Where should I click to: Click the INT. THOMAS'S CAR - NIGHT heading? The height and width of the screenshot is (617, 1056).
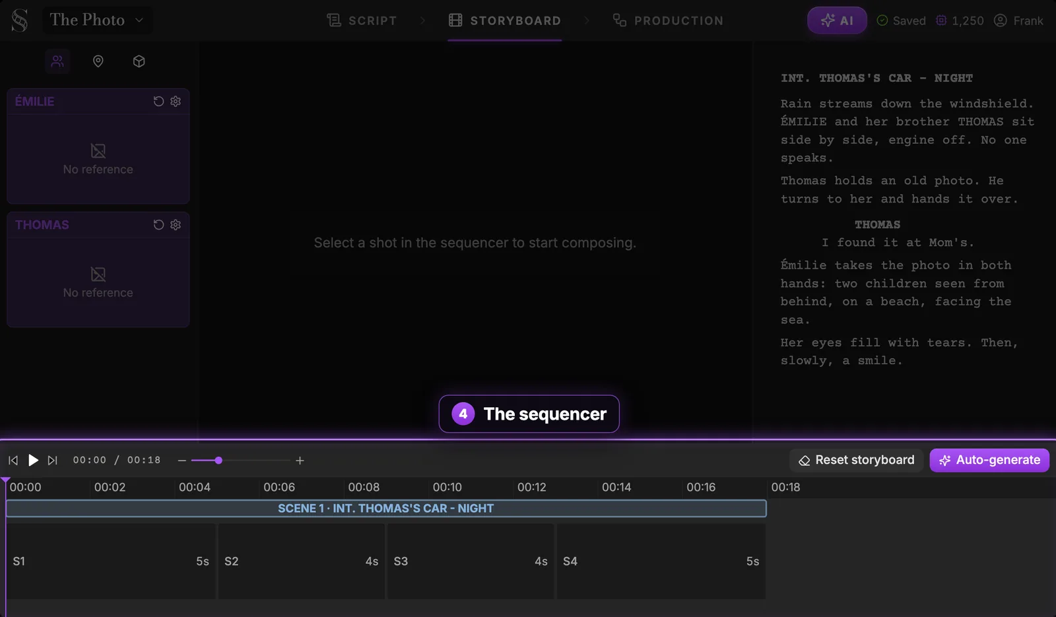876,78
